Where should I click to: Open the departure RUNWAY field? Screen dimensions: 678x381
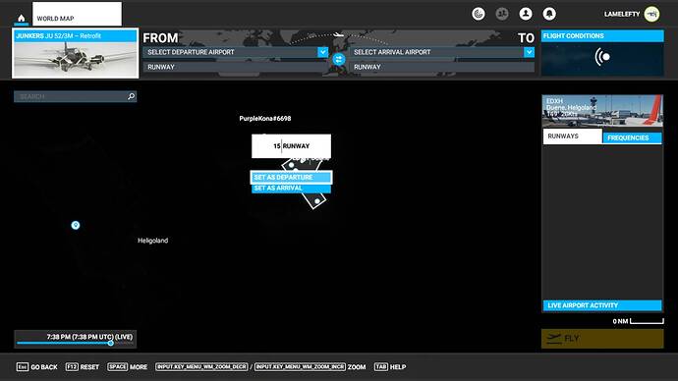click(236, 67)
